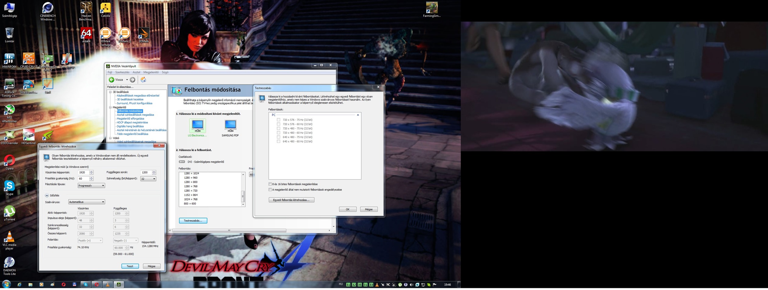Open the Szabványos Automatikus dropdown
This screenshot has width=768, height=290.
click(x=87, y=202)
